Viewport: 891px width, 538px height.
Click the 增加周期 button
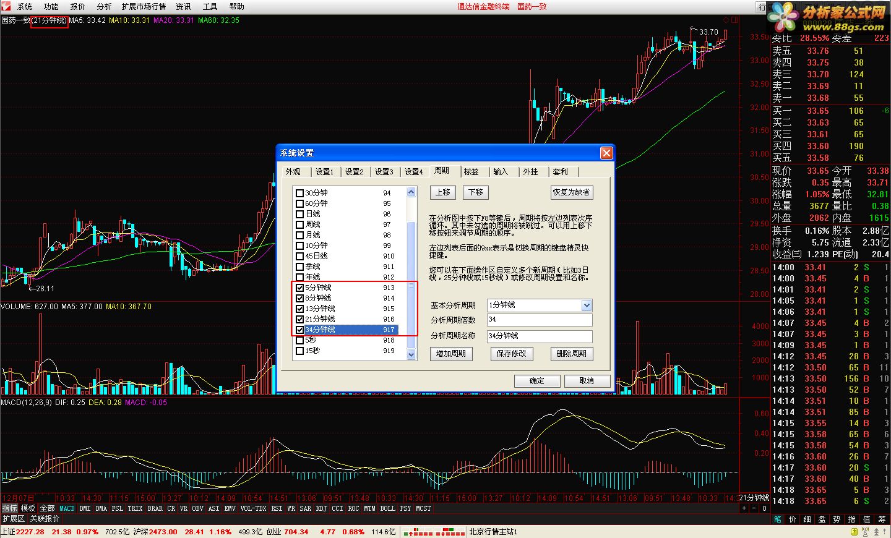[x=451, y=354]
